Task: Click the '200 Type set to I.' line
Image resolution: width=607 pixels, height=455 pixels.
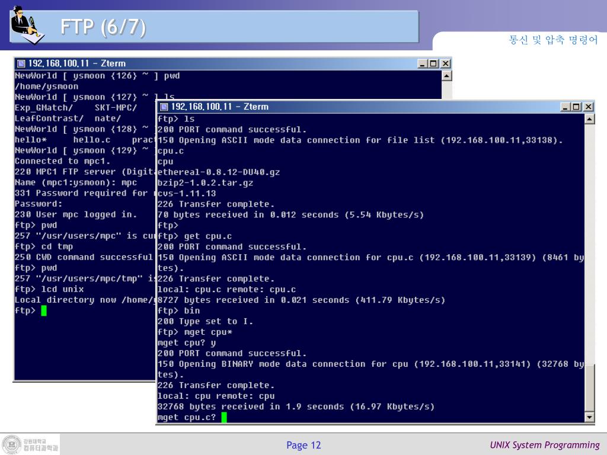Action: pos(205,322)
